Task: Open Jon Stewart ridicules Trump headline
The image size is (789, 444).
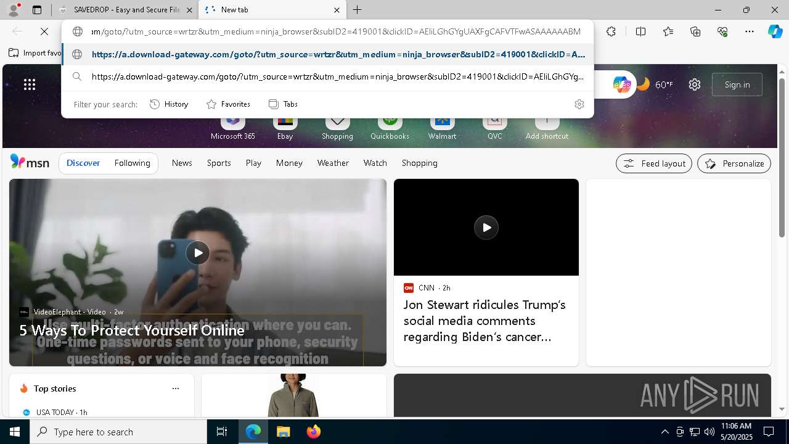Action: 484,321
